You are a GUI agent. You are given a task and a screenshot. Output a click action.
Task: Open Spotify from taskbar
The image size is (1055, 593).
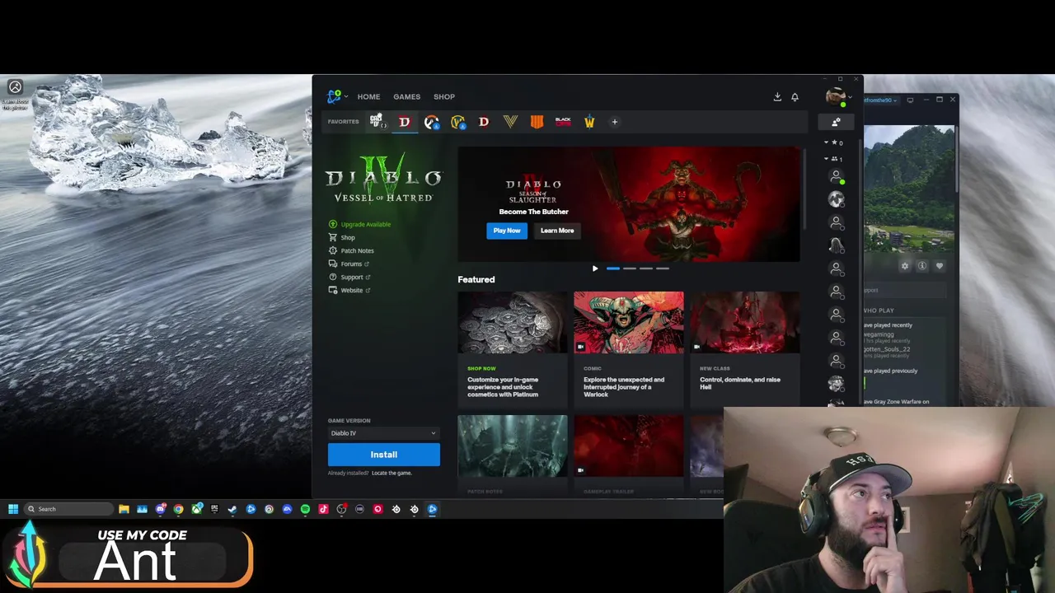click(305, 509)
